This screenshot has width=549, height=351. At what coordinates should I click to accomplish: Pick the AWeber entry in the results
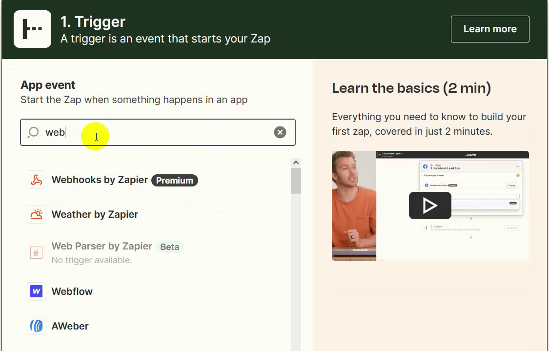70,326
